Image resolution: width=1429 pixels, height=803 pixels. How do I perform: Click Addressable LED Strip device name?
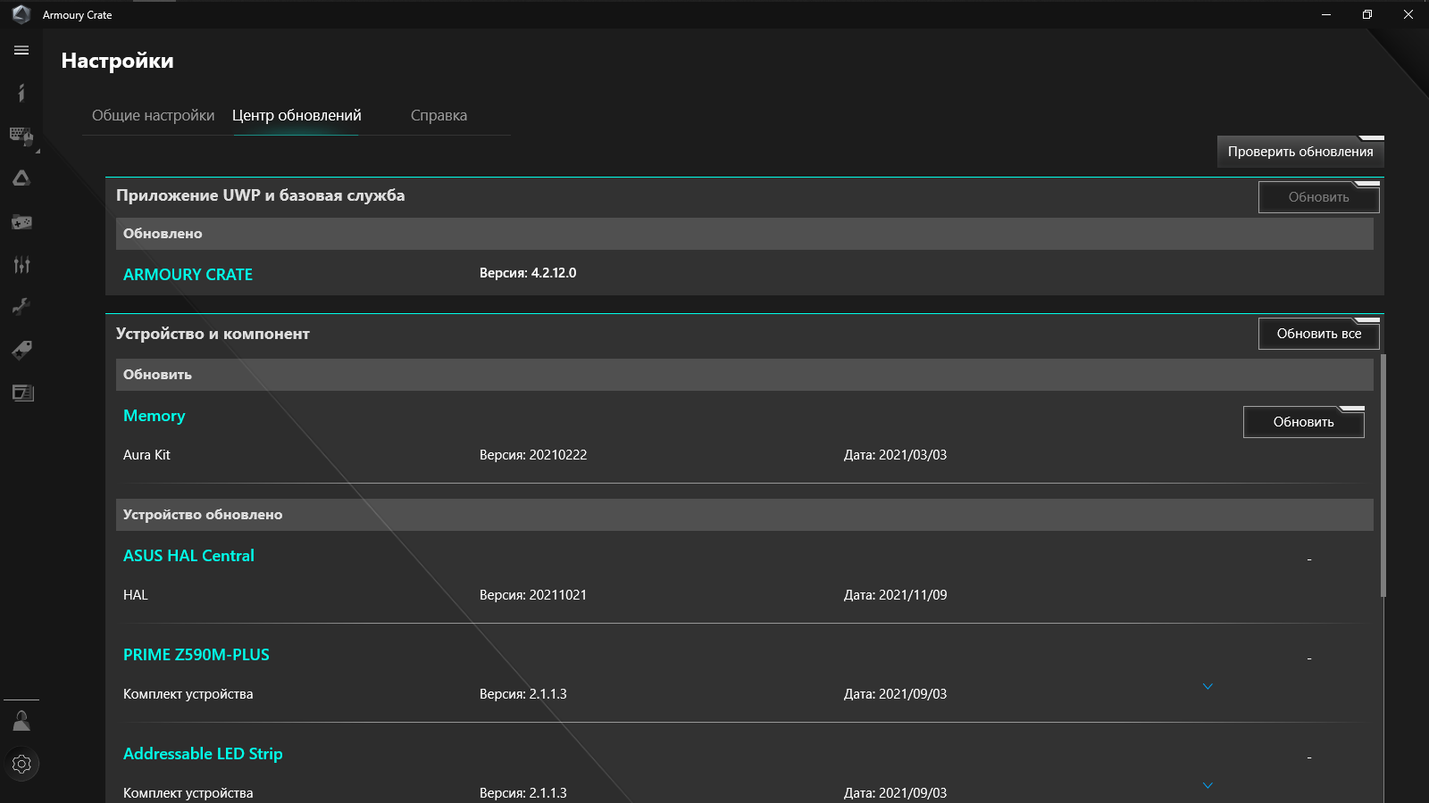pyautogui.click(x=203, y=754)
